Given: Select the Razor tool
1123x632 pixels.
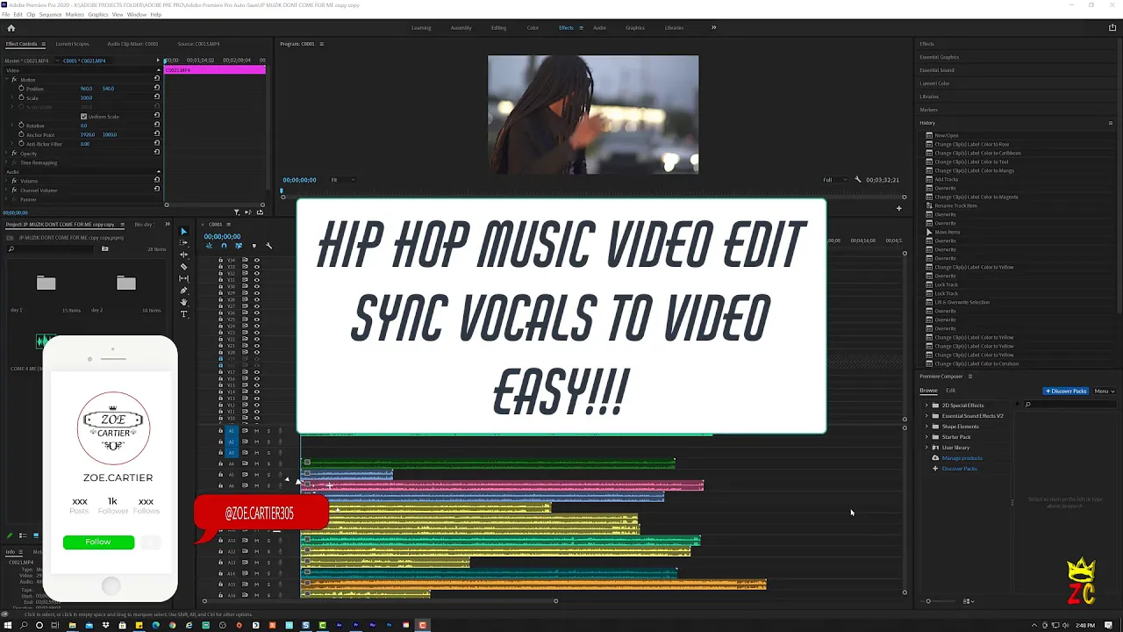Looking at the screenshot, I should tap(183, 267).
